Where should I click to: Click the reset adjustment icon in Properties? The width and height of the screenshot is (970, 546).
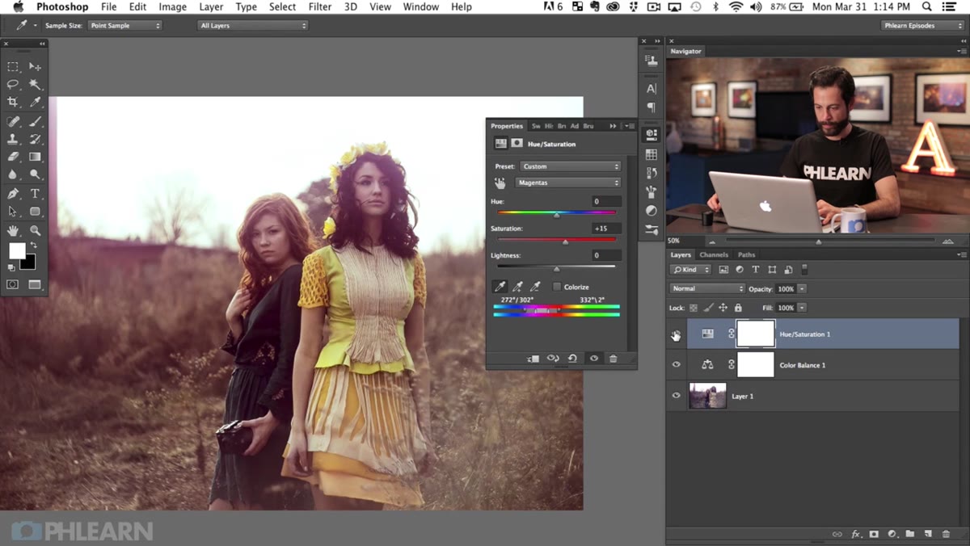click(x=572, y=359)
